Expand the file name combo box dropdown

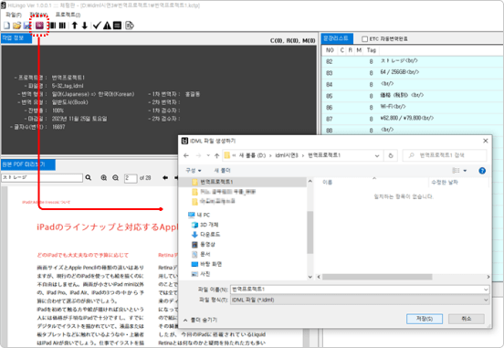[x=486, y=290]
